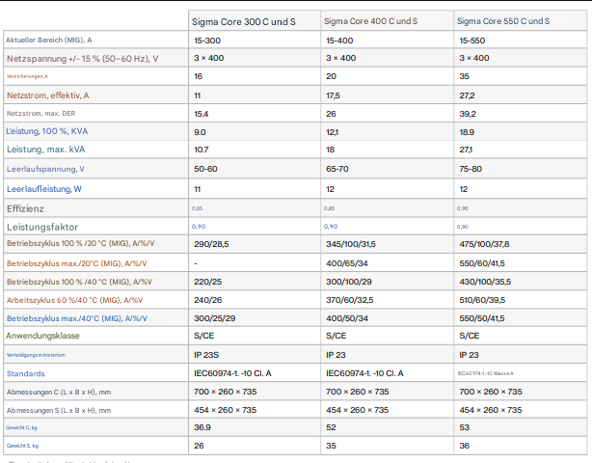592x463 pixels.
Task: Select fuse value '16' for Sigma Core 300
Action: [x=199, y=76]
